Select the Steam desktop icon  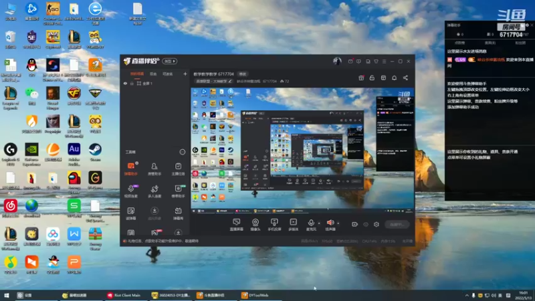[95, 153]
